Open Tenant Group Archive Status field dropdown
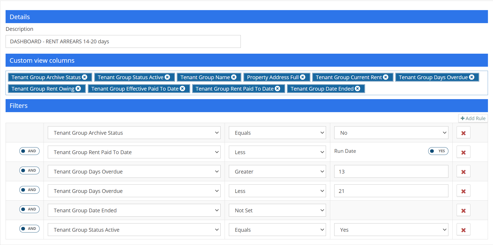The height and width of the screenshot is (245, 493). pos(134,133)
